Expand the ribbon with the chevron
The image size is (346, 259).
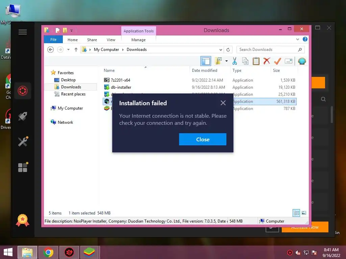click(297, 39)
